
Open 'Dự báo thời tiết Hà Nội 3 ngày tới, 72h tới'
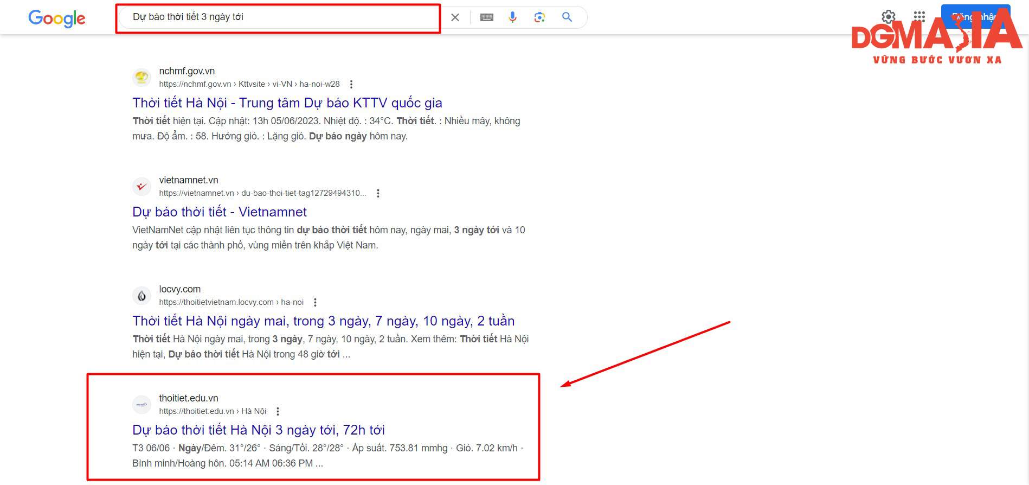tap(259, 430)
